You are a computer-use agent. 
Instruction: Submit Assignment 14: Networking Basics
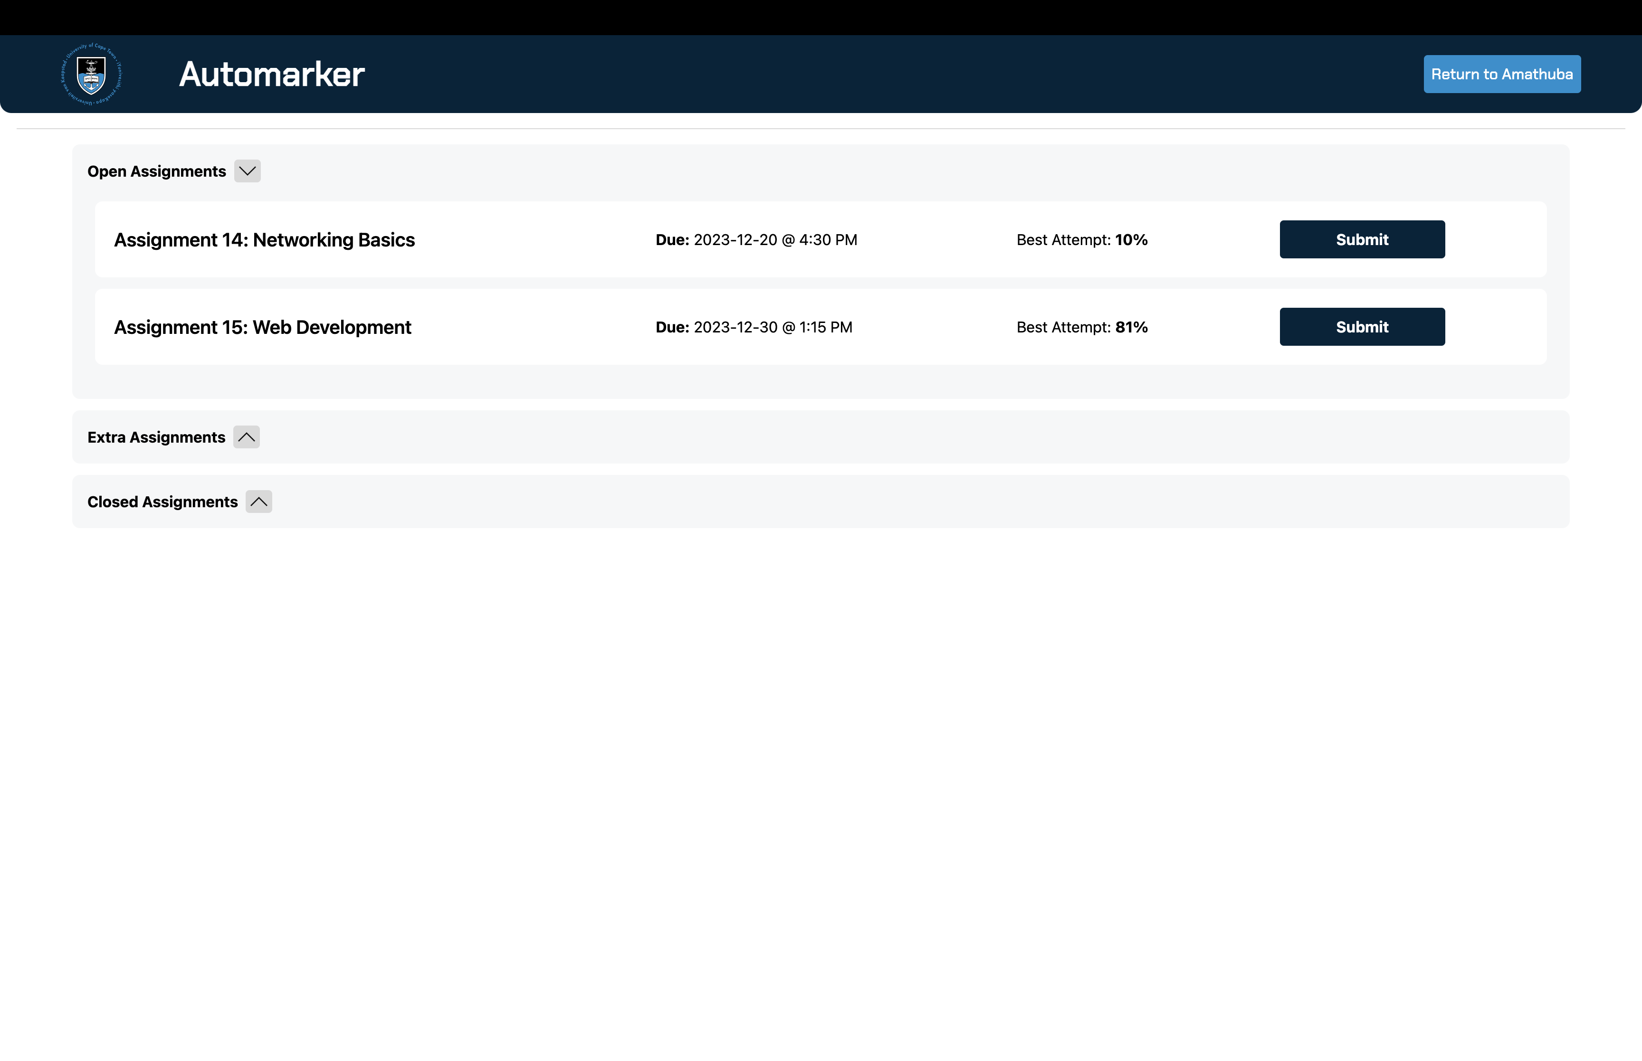(x=1362, y=239)
